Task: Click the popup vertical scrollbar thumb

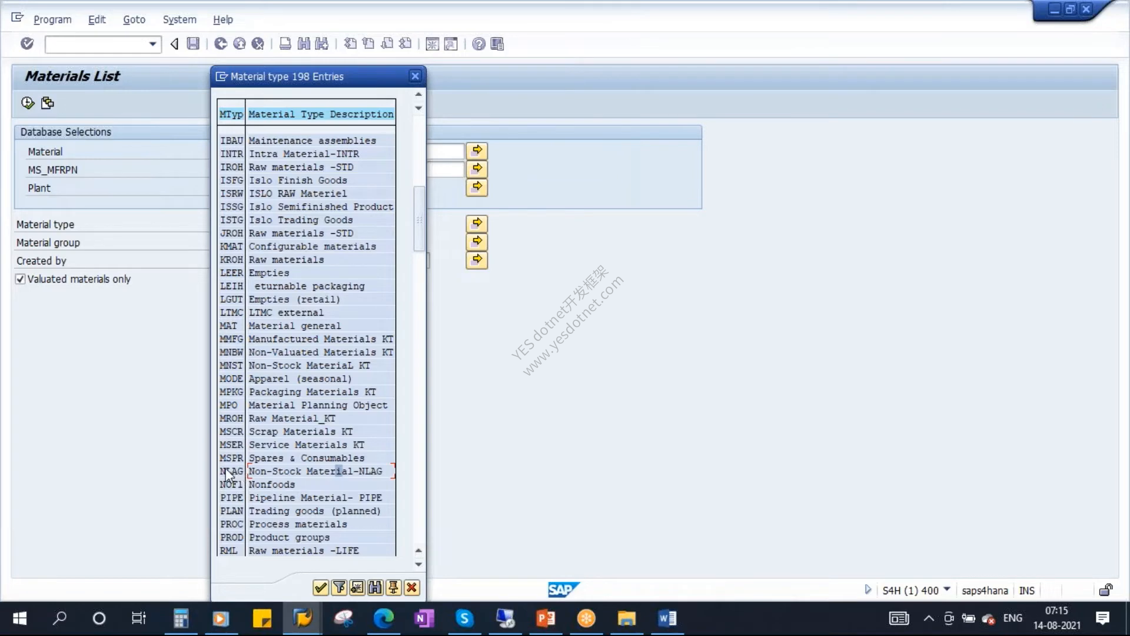Action: click(419, 219)
